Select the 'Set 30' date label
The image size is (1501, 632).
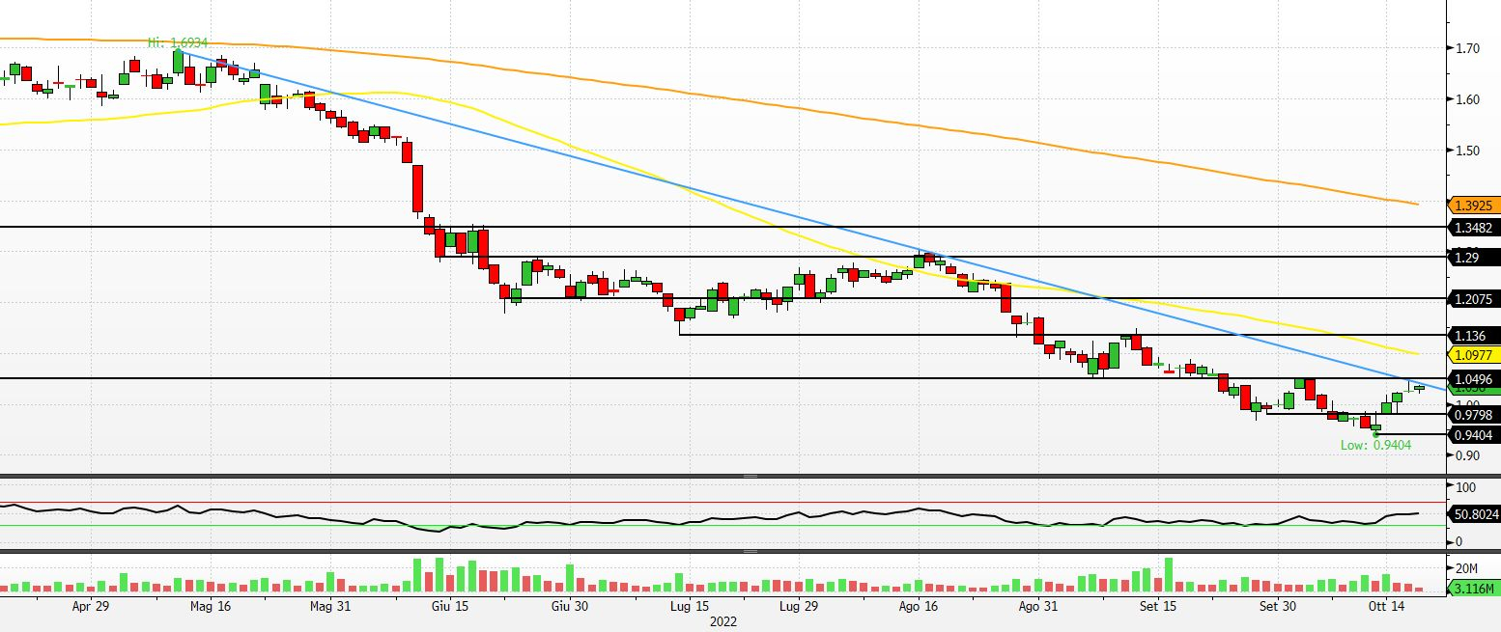point(1278,607)
